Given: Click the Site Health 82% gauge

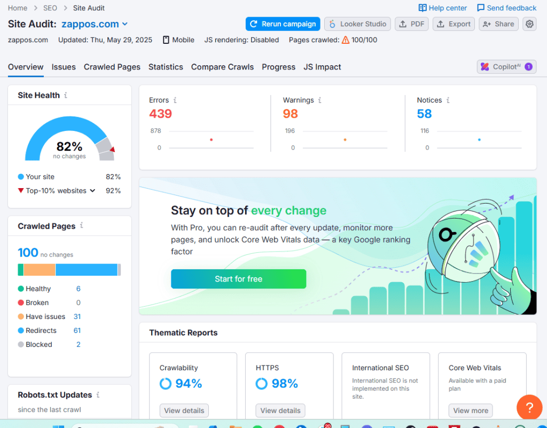Looking at the screenshot, I should [x=69, y=138].
